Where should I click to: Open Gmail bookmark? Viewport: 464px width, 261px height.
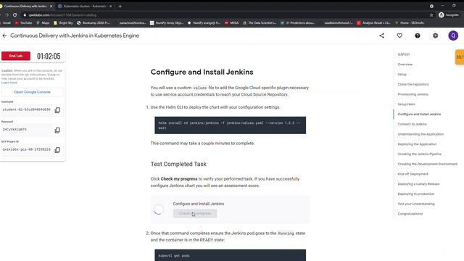coord(5,22)
